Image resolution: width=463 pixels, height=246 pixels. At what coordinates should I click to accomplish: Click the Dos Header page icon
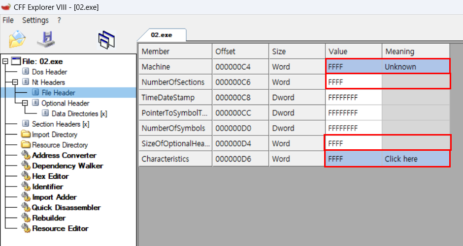point(26,72)
